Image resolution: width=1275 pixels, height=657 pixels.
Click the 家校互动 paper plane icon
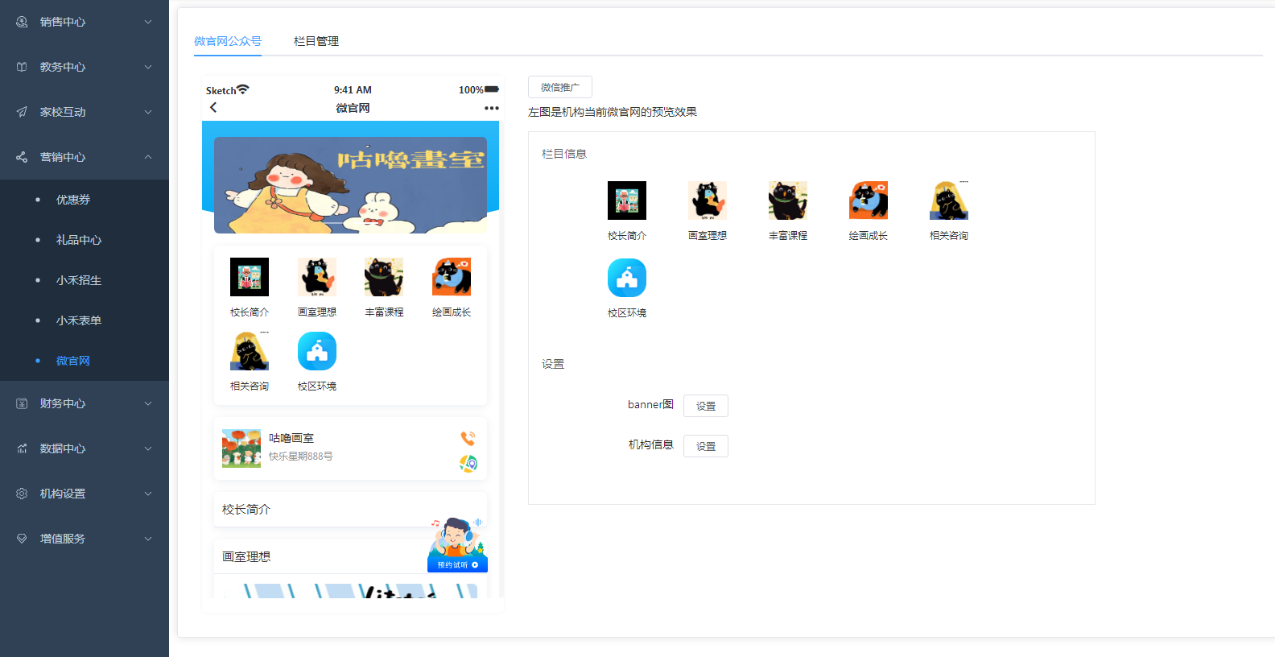tap(22, 112)
